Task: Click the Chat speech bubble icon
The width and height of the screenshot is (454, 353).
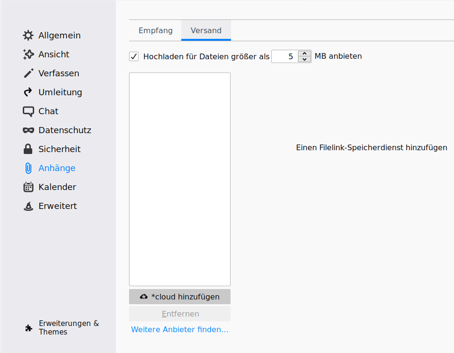Action: 28,111
